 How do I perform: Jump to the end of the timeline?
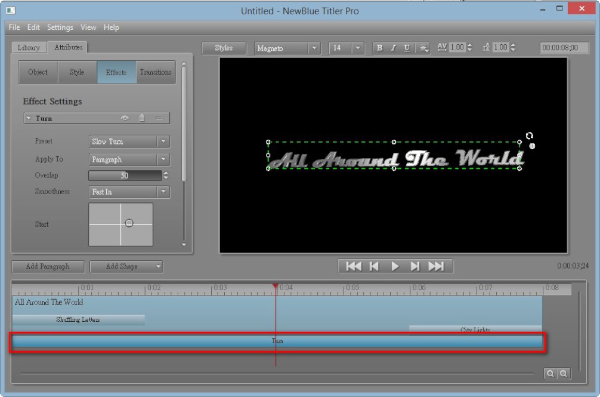436,266
